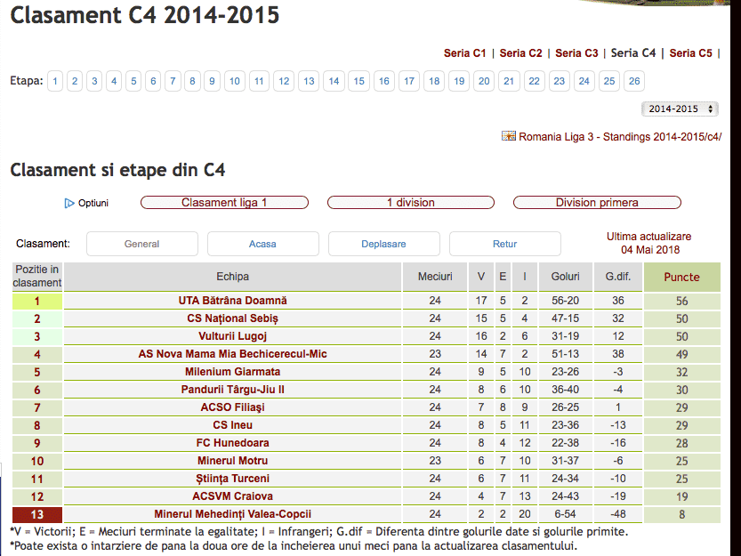Viewport: 741px width, 556px height.
Task: Open the 2014-2015 season dropdown
Action: point(680,109)
